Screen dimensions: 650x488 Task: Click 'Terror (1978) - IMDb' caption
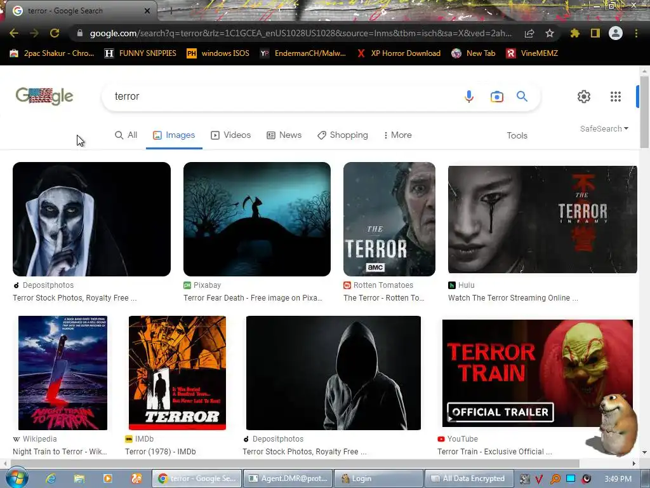click(161, 452)
